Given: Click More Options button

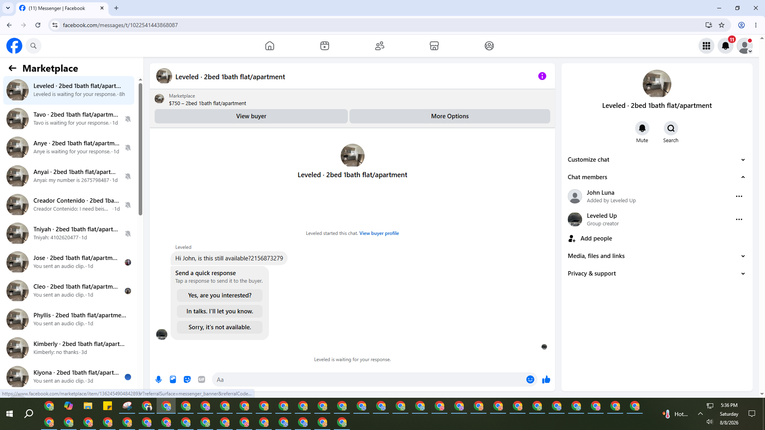Looking at the screenshot, I should click(450, 116).
